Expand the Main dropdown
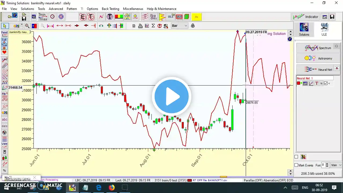The width and height of the screenshot is (343, 193). (x=336, y=165)
